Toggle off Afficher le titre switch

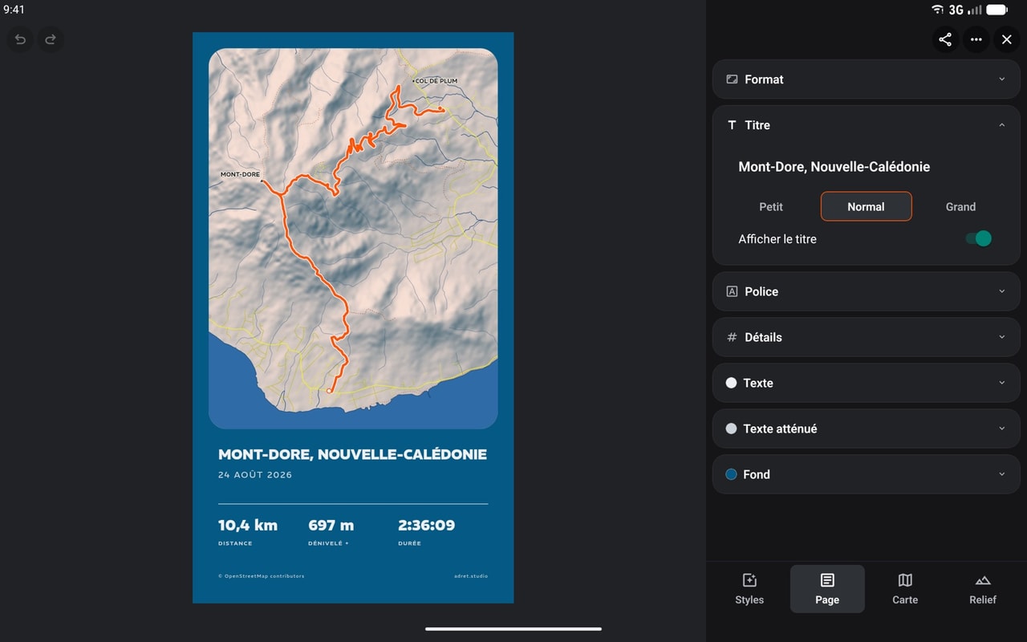pos(978,238)
